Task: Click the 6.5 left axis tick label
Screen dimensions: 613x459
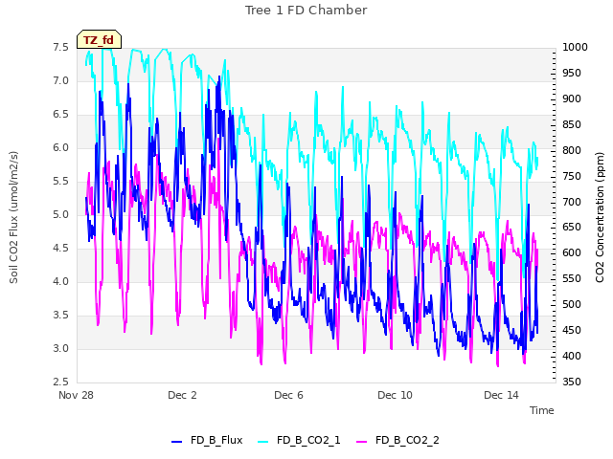Action: click(x=60, y=115)
